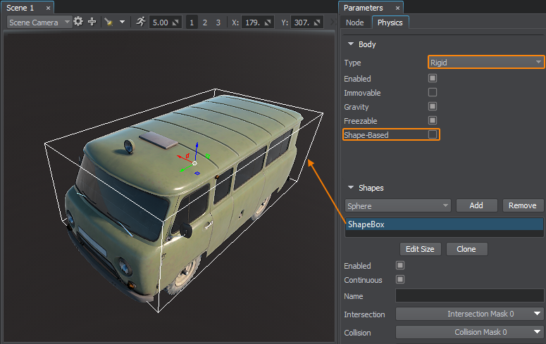Disable the body Gravity checkbox
The width and height of the screenshot is (546, 344).
click(x=433, y=106)
